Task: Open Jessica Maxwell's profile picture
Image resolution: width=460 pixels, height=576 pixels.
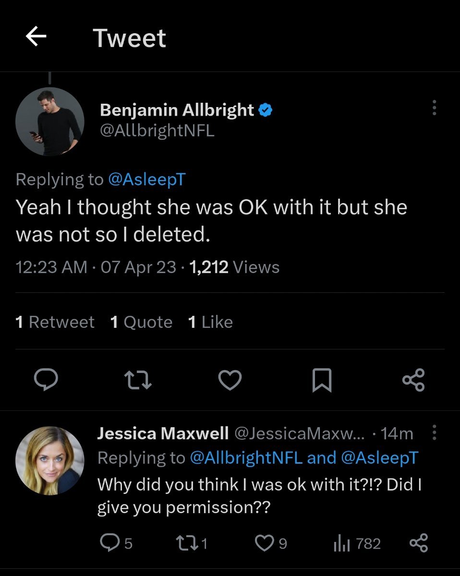Action: pyautogui.click(x=50, y=461)
